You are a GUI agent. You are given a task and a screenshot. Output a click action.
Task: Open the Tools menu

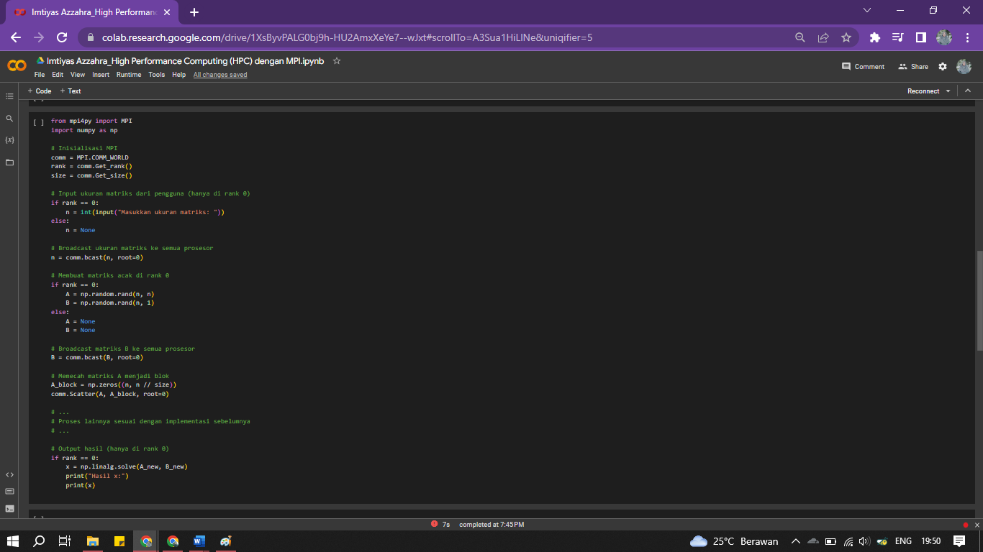(156, 75)
